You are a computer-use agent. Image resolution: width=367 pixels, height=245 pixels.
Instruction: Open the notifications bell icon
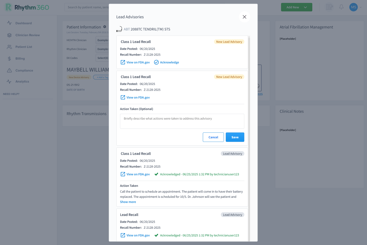(x=341, y=7)
